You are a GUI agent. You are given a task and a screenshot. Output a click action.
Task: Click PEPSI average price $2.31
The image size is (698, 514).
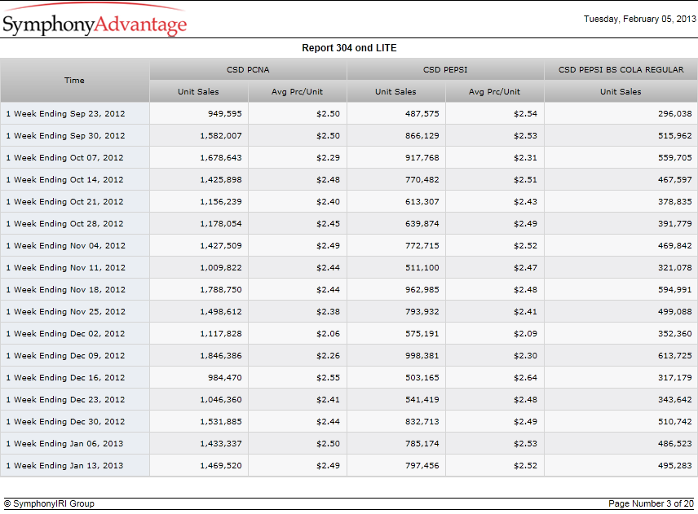pos(525,158)
